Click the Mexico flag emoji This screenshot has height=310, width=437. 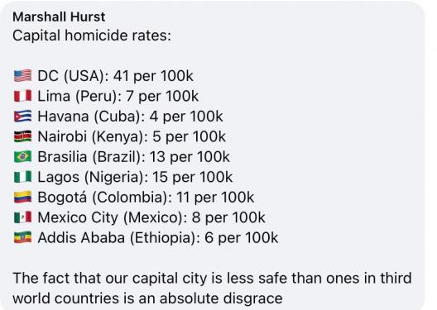pos(23,217)
